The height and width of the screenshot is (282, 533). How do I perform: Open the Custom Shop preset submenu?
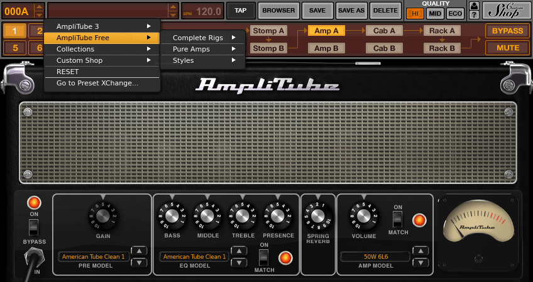click(102, 60)
